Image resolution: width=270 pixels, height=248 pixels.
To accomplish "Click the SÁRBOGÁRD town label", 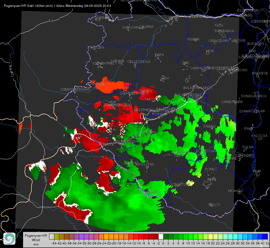I will click(x=232, y=102).
